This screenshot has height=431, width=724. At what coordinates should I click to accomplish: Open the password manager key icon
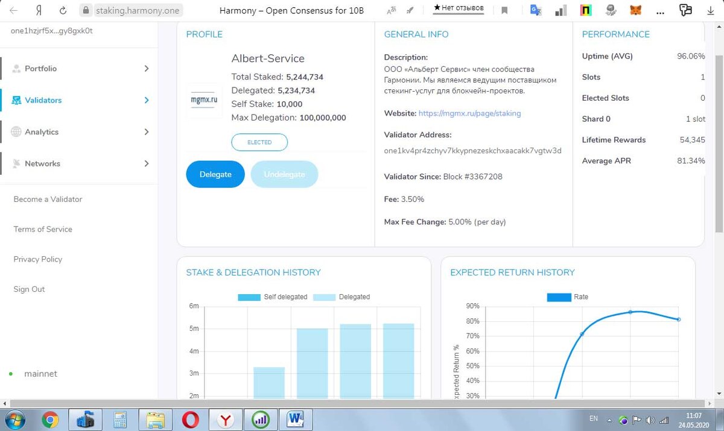tap(685, 10)
